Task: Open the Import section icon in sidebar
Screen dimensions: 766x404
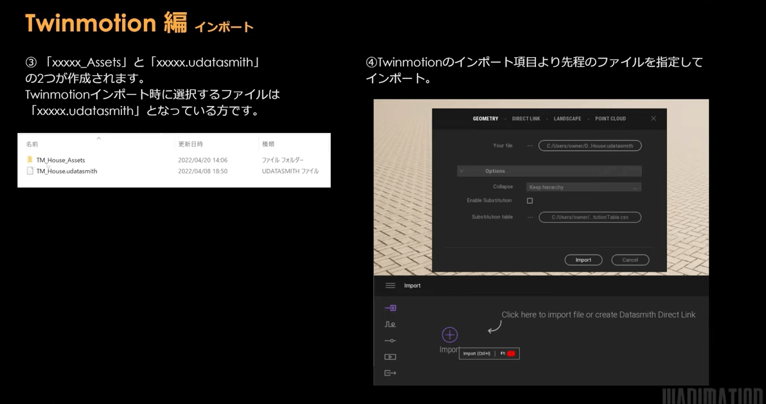Action: point(390,308)
